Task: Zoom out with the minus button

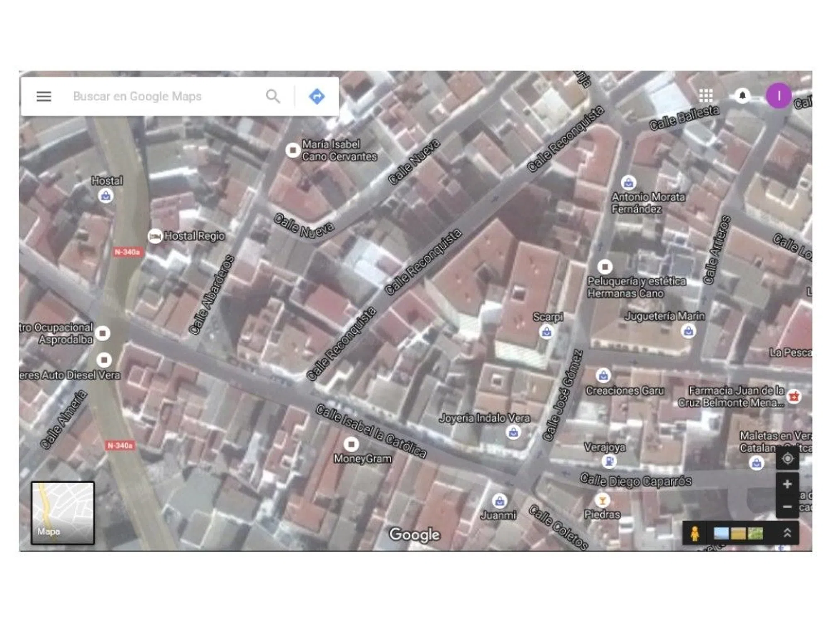Action: pyautogui.click(x=787, y=507)
